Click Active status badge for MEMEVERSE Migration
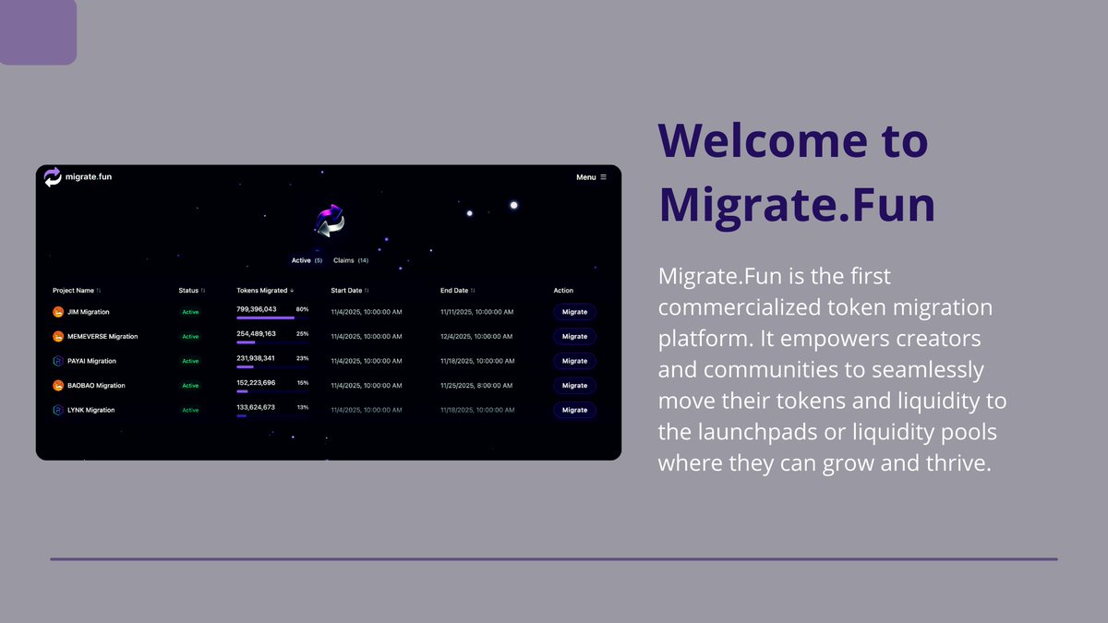 click(x=190, y=337)
